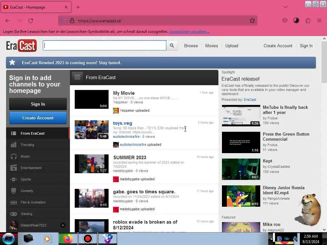Open the toys.veg video thumbnail

click(92, 130)
